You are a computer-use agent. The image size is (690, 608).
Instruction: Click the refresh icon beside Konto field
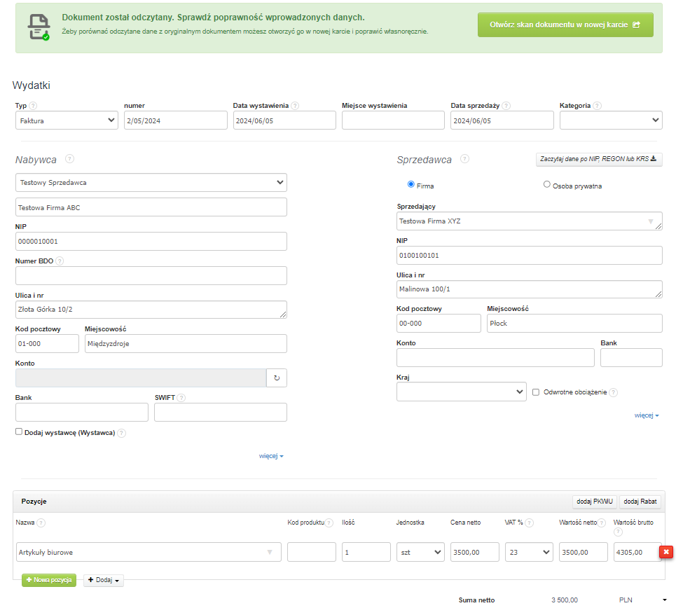tap(276, 378)
